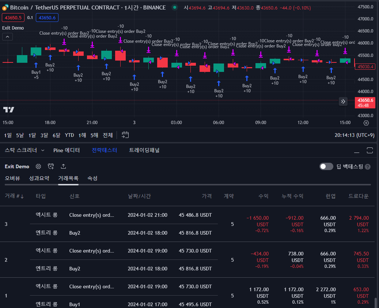The height and width of the screenshot is (308, 379).
Task: Click the red sell price 43650.5 button
Action: (13, 18)
